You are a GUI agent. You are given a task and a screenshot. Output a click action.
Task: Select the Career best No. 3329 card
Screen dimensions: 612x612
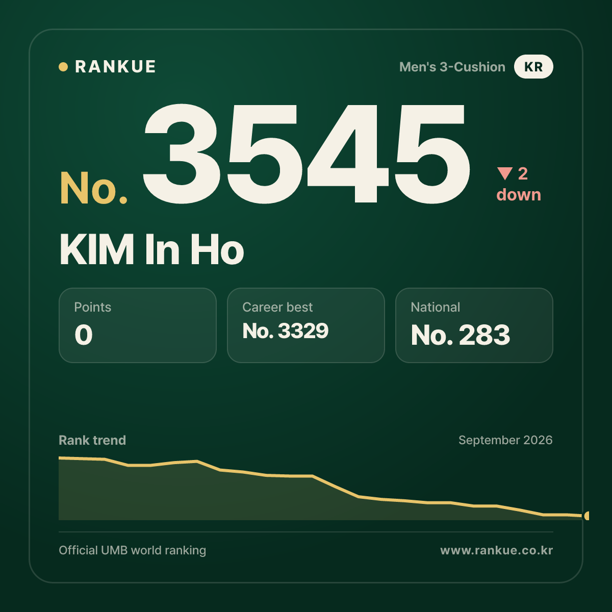pyautogui.click(x=306, y=325)
